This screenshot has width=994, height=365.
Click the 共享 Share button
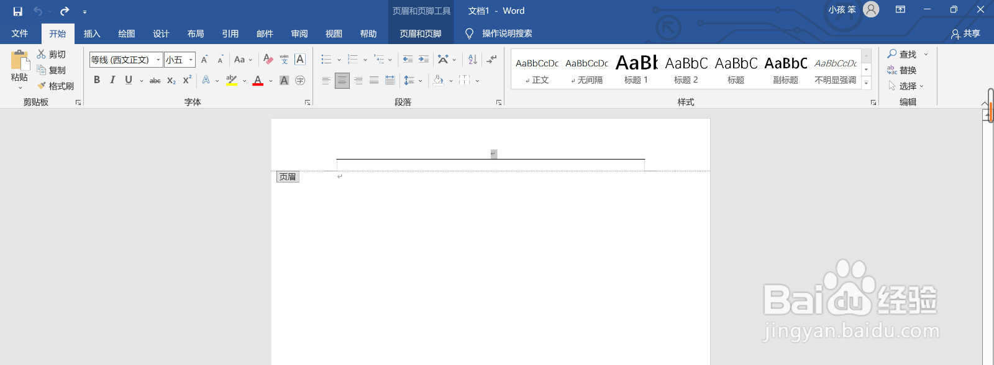(965, 34)
